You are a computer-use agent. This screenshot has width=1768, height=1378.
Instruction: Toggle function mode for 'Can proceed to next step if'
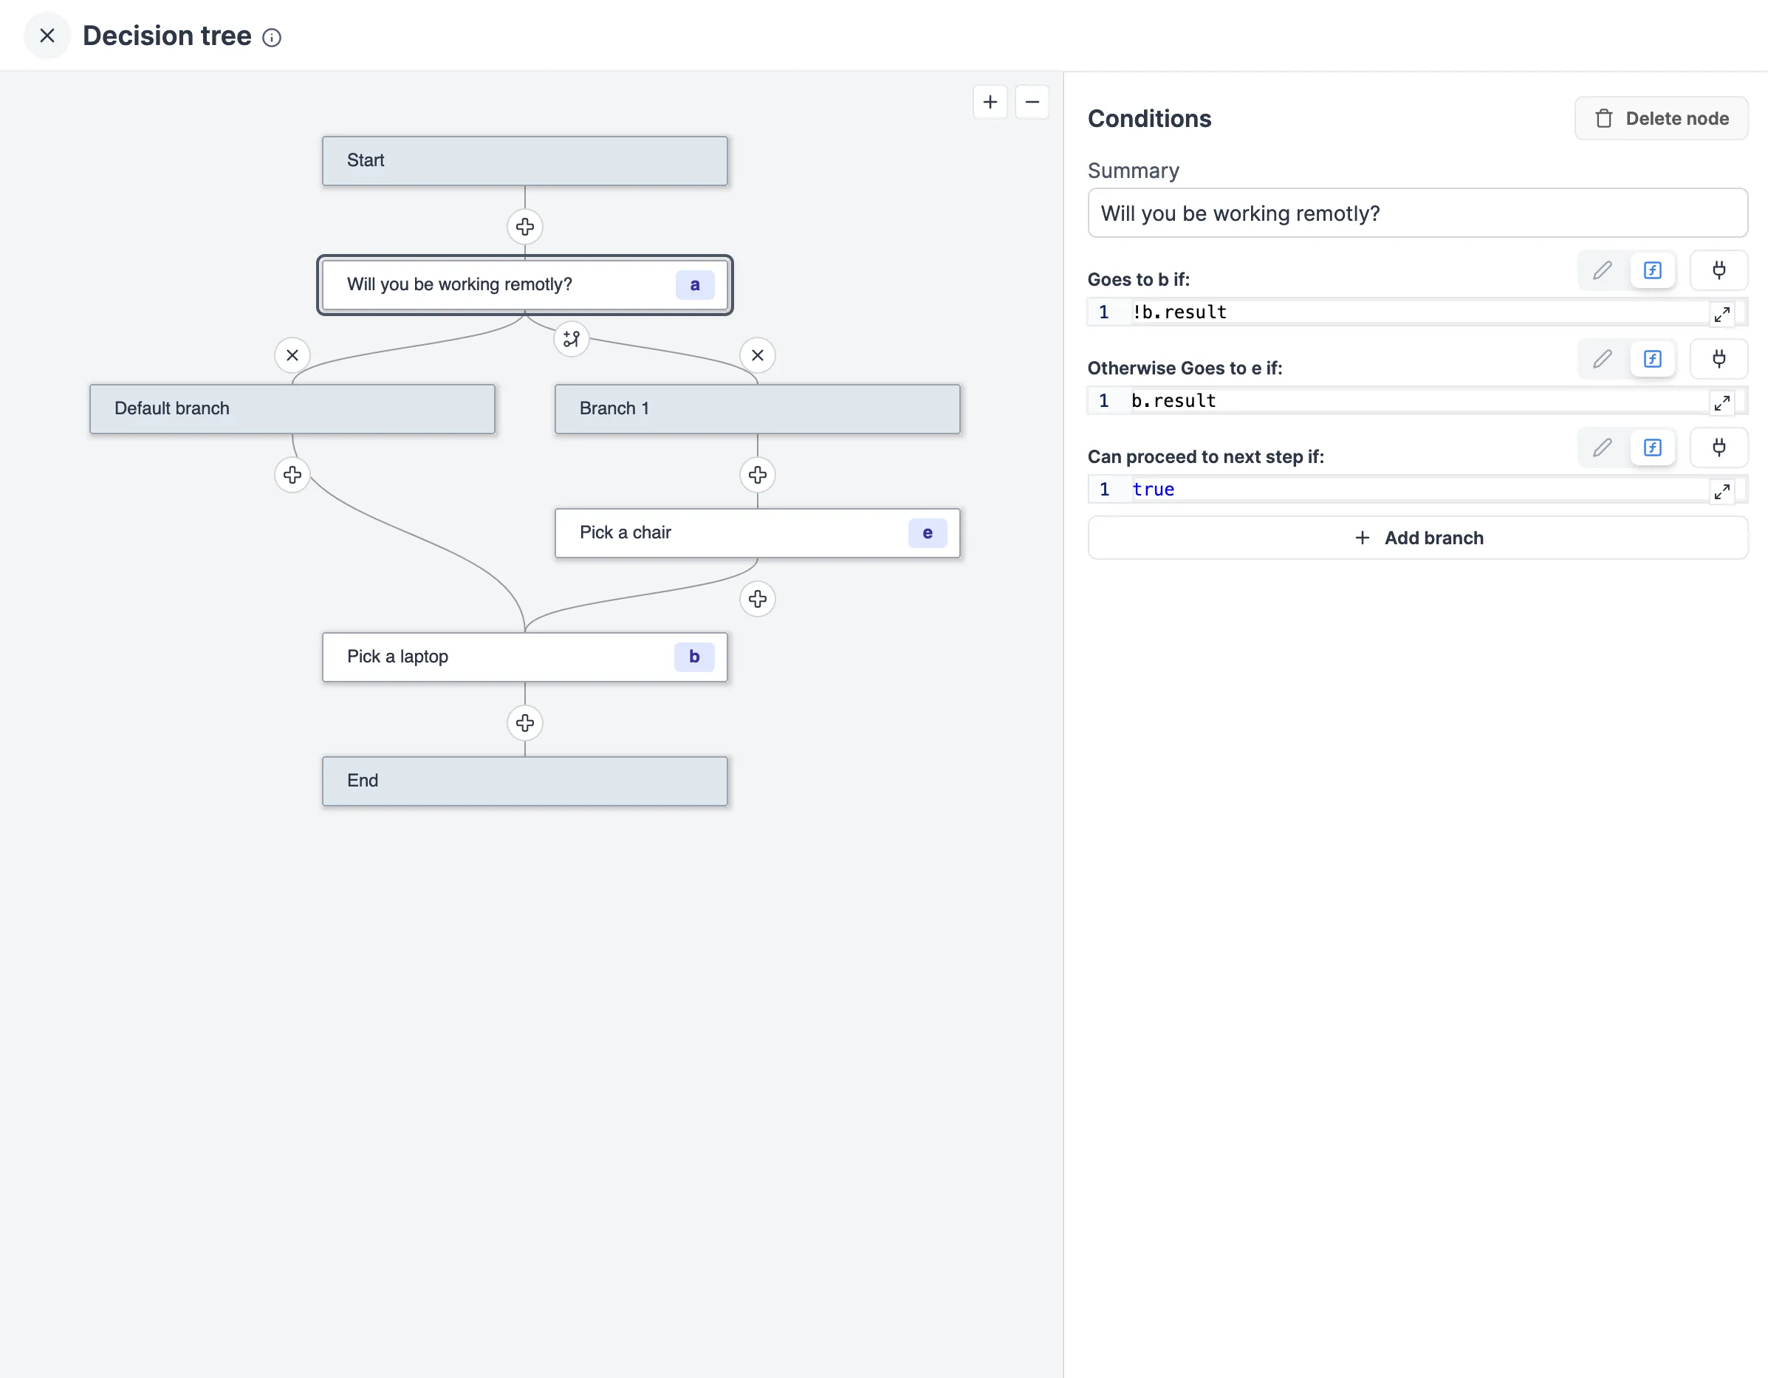(1652, 447)
